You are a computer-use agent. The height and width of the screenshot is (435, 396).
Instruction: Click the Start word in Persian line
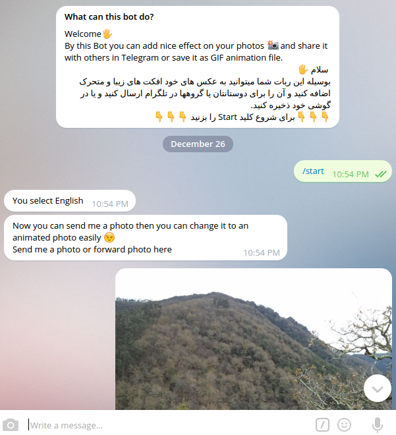click(227, 117)
